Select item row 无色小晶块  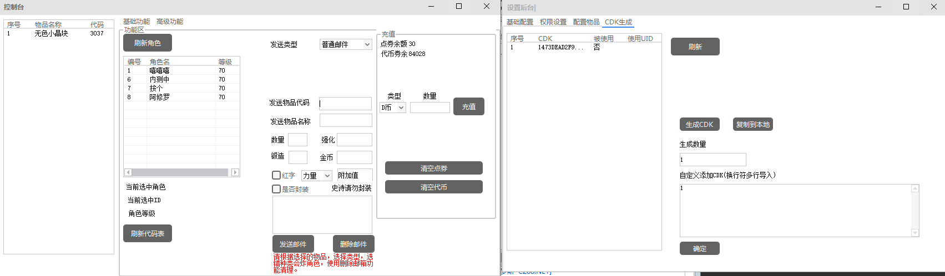(59, 33)
